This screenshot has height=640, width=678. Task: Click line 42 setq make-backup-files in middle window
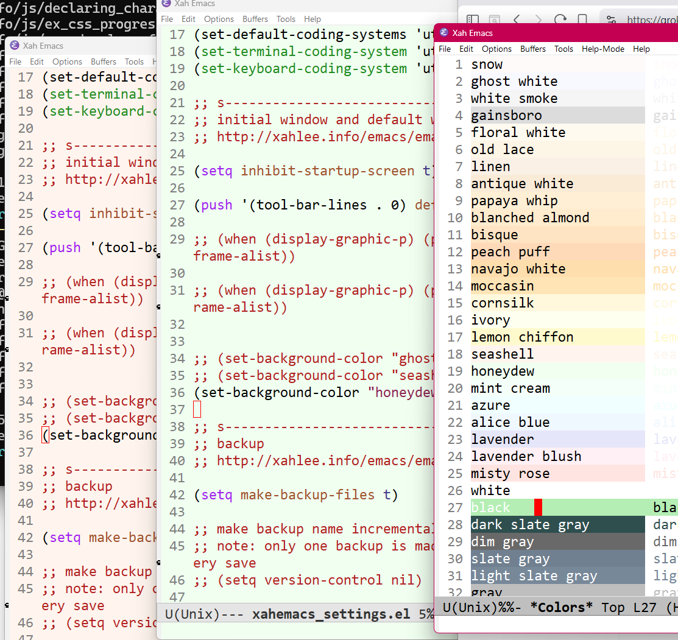point(296,495)
